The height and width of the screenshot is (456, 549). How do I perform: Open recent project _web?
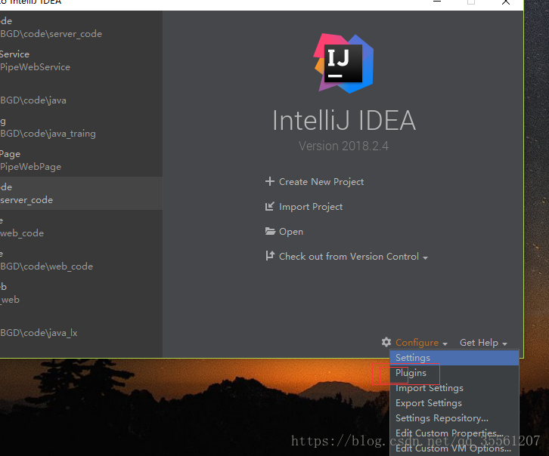pyautogui.click(x=81, y=293)
